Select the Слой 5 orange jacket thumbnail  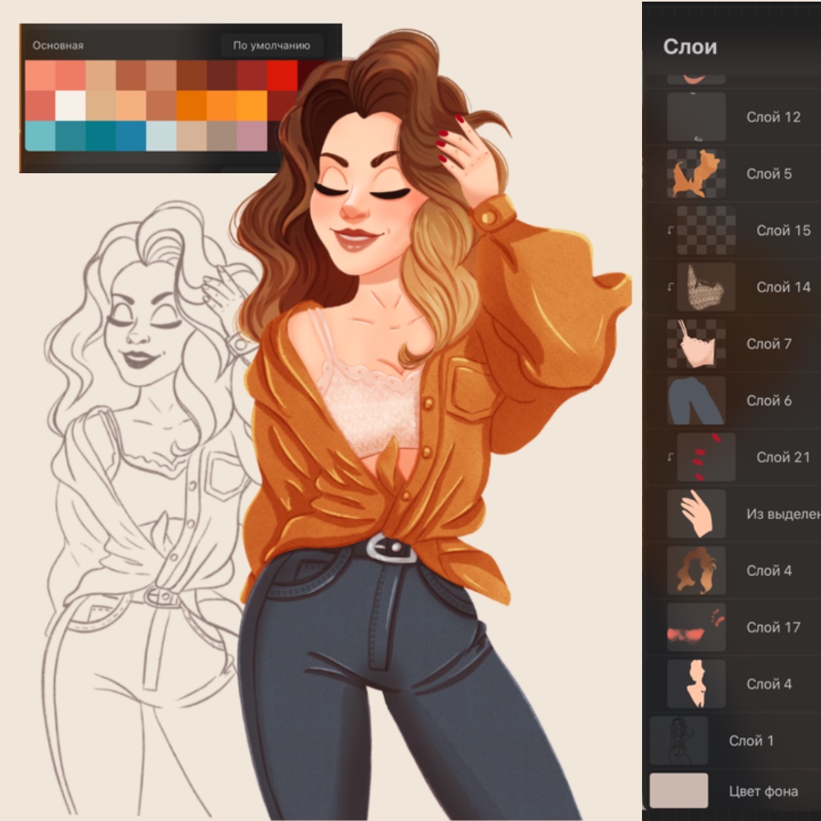click(695, 174)
